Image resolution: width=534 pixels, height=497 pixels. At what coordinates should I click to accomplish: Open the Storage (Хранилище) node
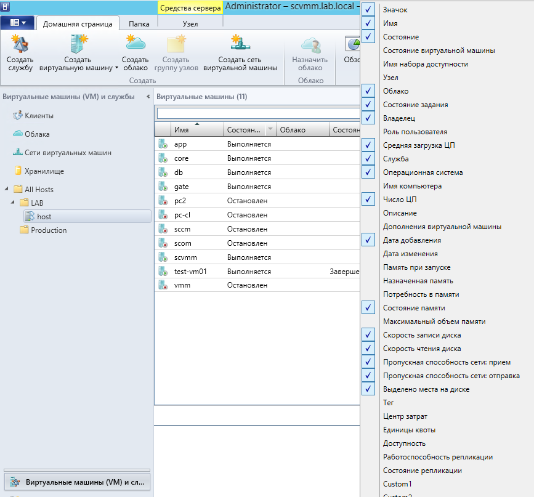tap(44, 171)
